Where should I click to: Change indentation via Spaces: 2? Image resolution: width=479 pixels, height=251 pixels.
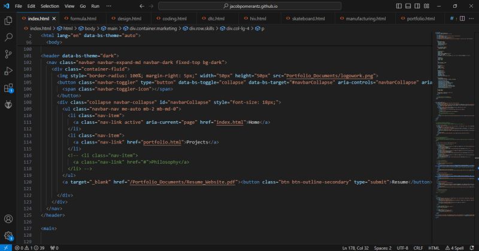383,248
